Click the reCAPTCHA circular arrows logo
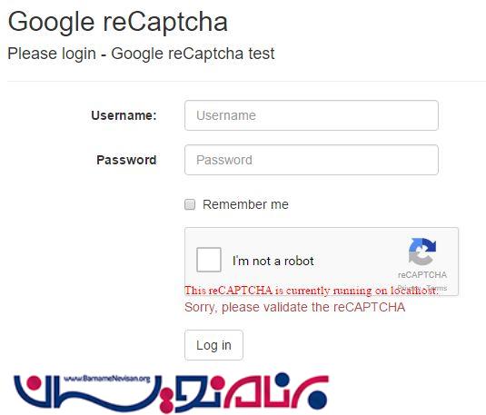 tap(422, 252)
